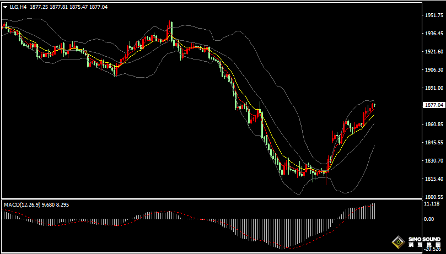The height and width of the screenshot is (254, 446).
Task: Click the MACD(12,26,9) indicator label
Action: [x=22, y=205]
